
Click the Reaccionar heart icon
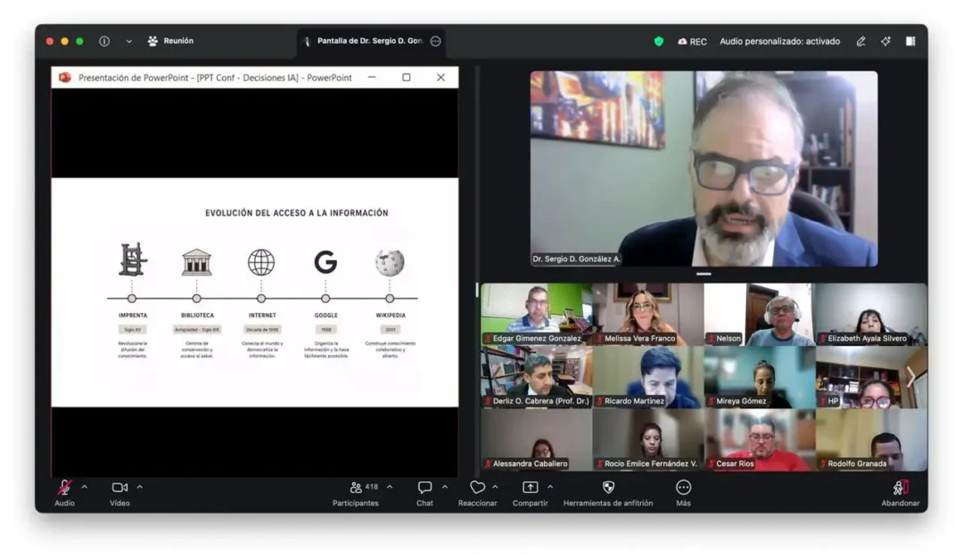tap(477, 487)
